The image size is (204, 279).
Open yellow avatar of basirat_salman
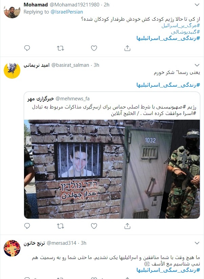12,71
